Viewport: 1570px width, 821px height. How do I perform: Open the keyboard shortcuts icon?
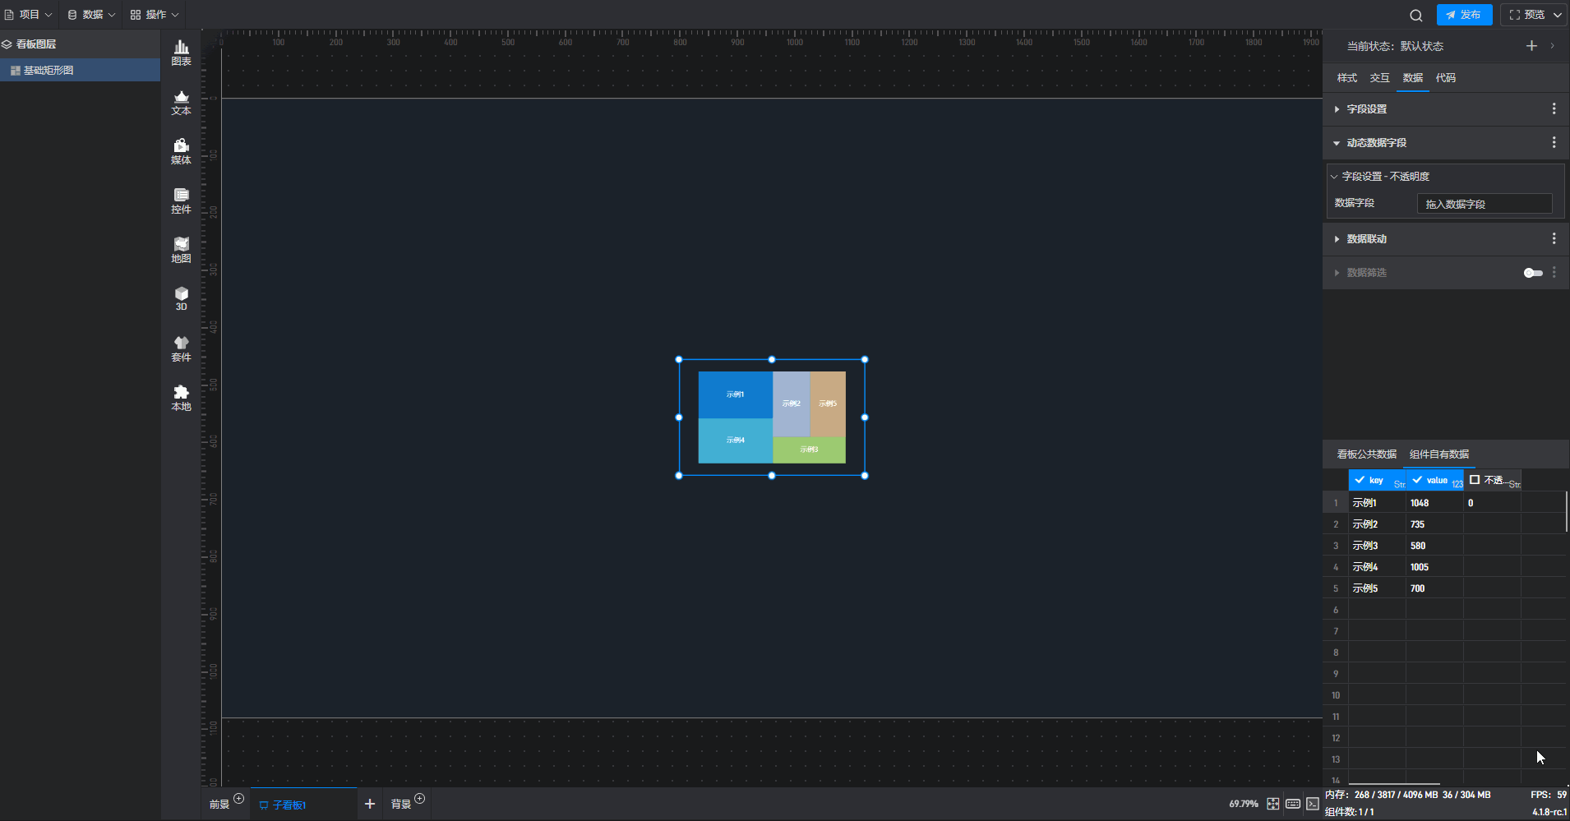pyautogui.click(x=1293, y=804)
